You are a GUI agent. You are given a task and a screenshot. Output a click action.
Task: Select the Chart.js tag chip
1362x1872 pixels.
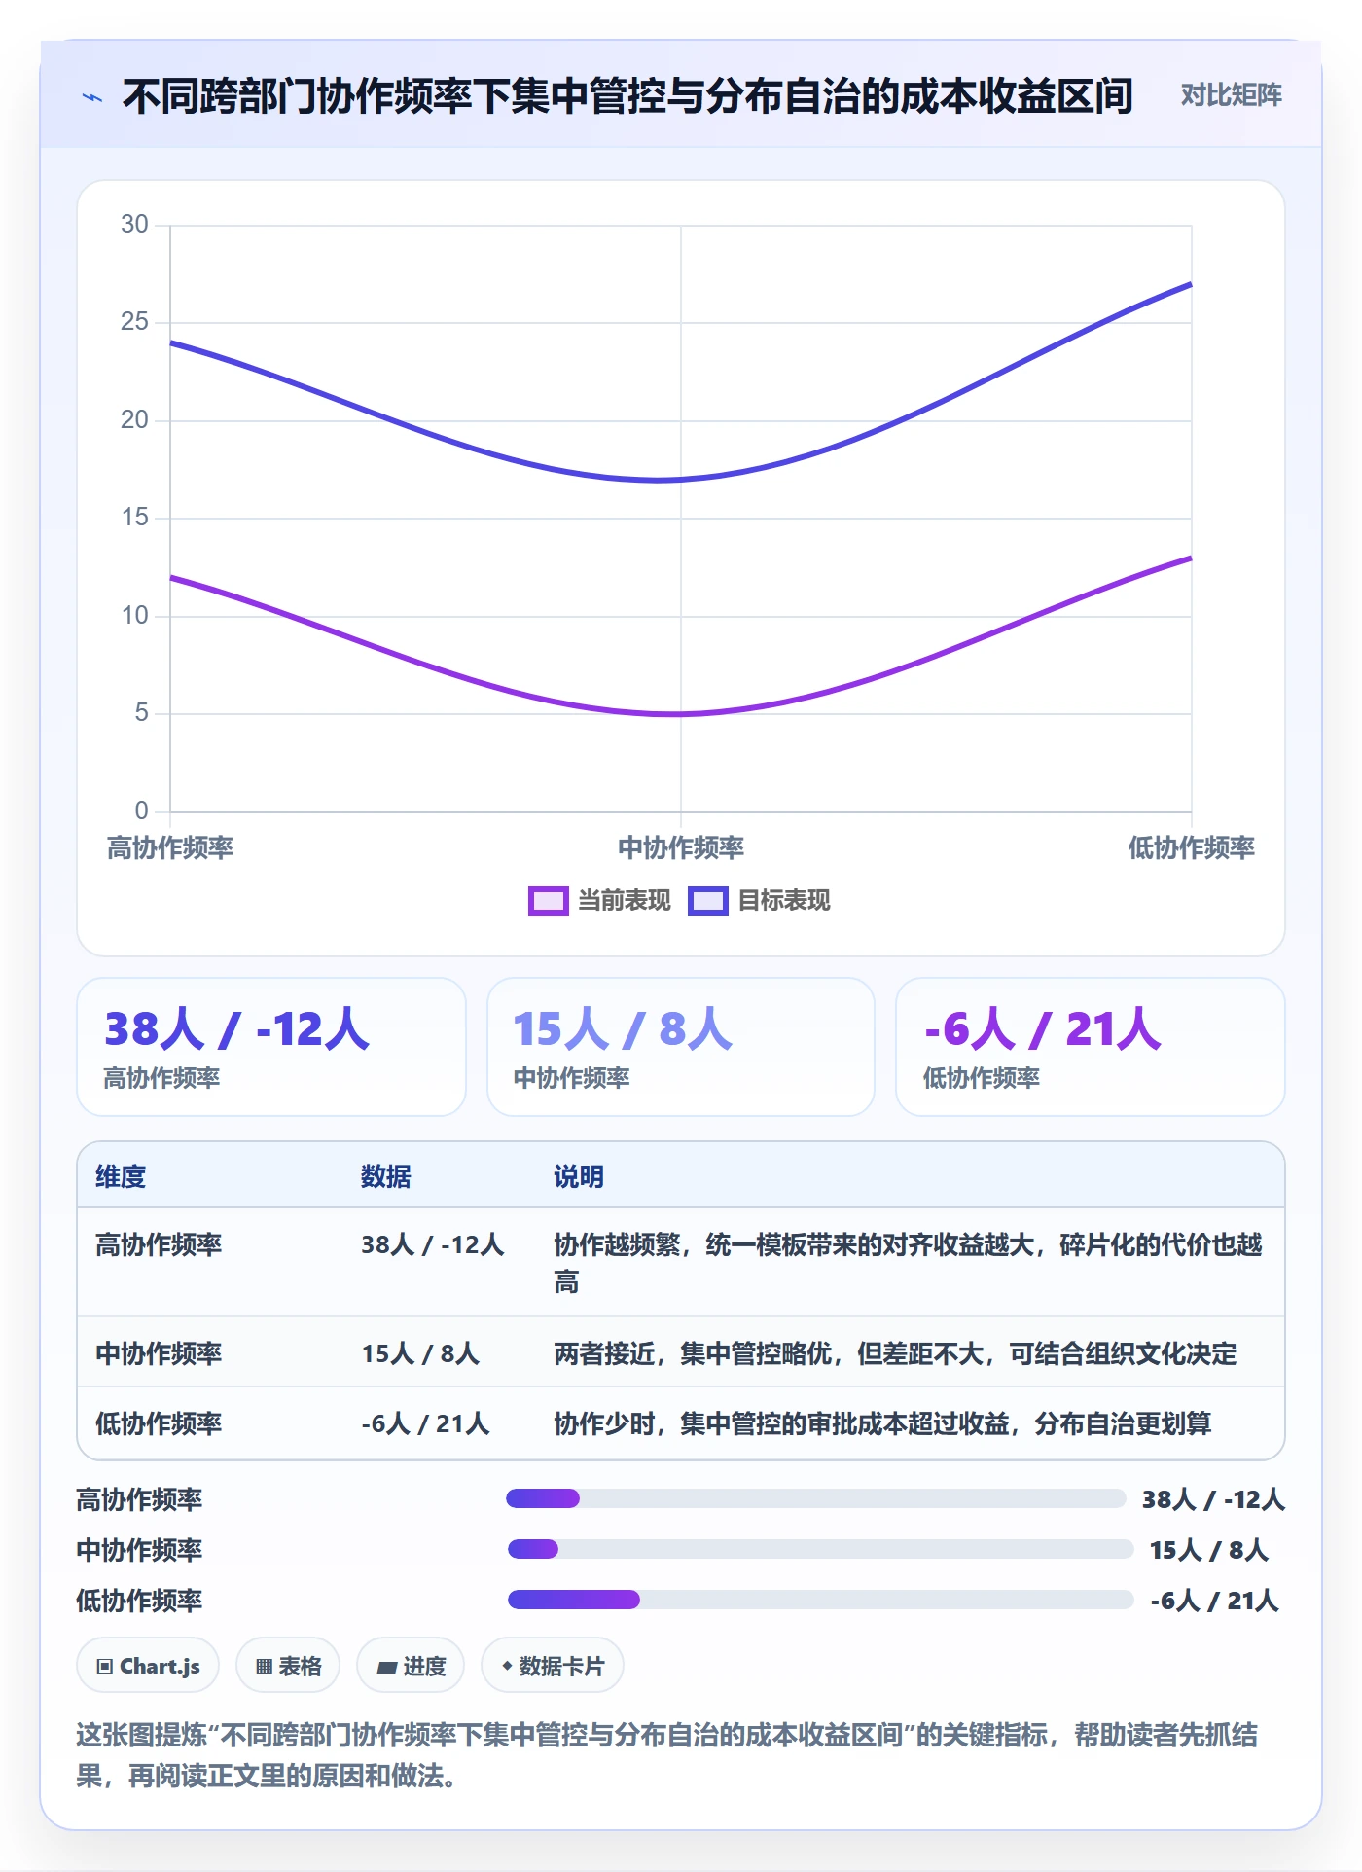148,1666
